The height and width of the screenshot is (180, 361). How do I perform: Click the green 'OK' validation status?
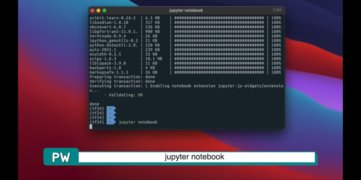coord(140,95)
